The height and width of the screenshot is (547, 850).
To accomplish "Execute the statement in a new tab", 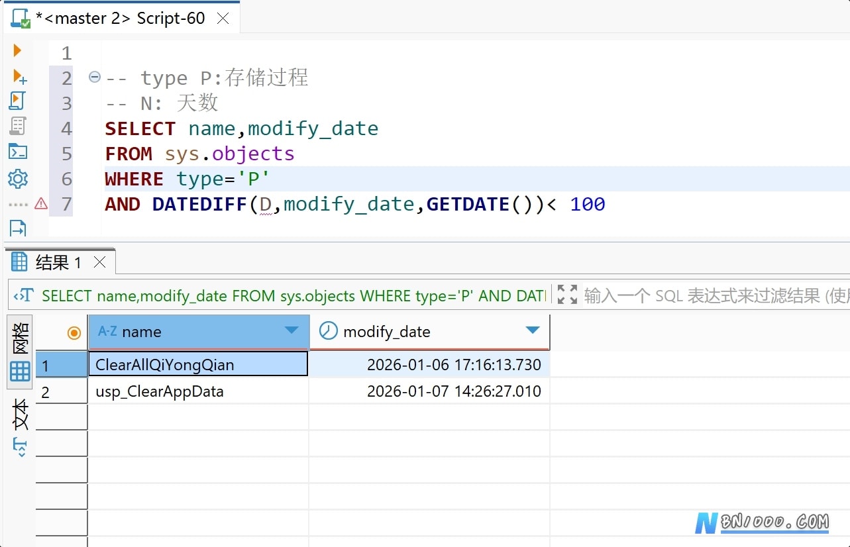I will coord(19,76).
